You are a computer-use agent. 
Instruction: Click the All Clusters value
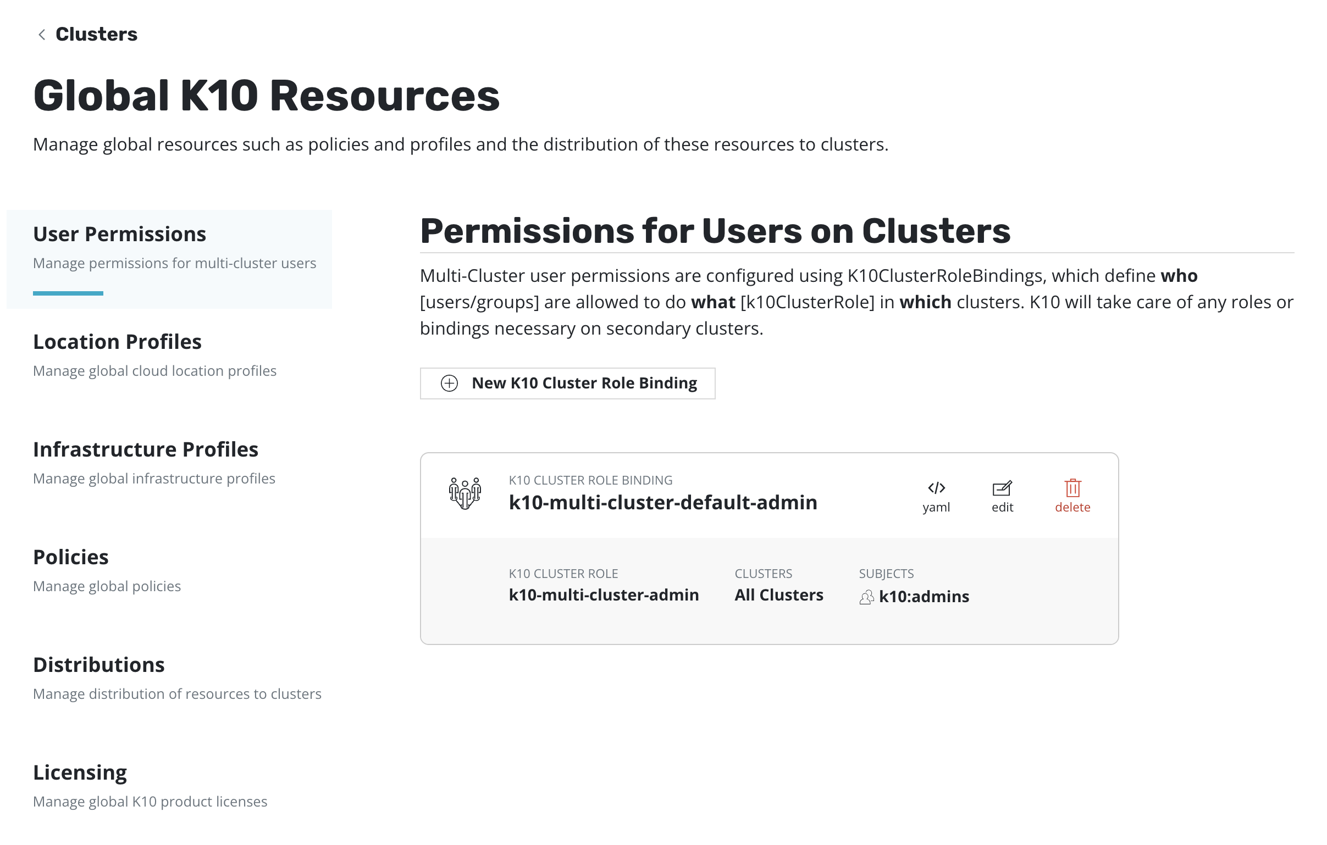coord(779,595)
